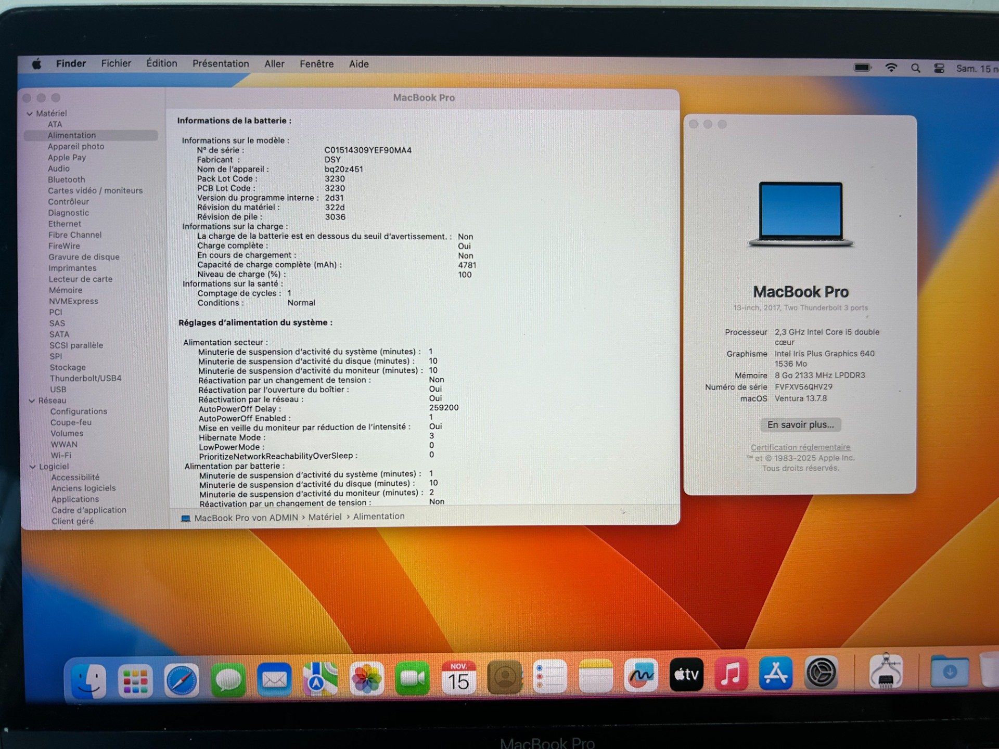Open the Présentation menu
The width and height of the screenshot is (999, 749).
221,64
